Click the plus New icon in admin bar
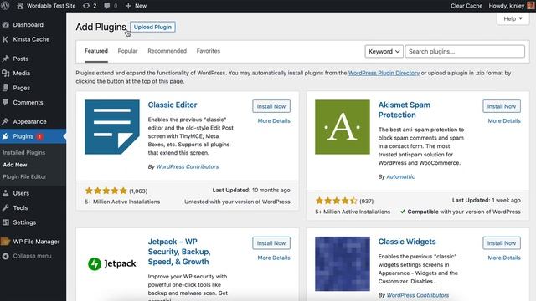 (128, 6)
